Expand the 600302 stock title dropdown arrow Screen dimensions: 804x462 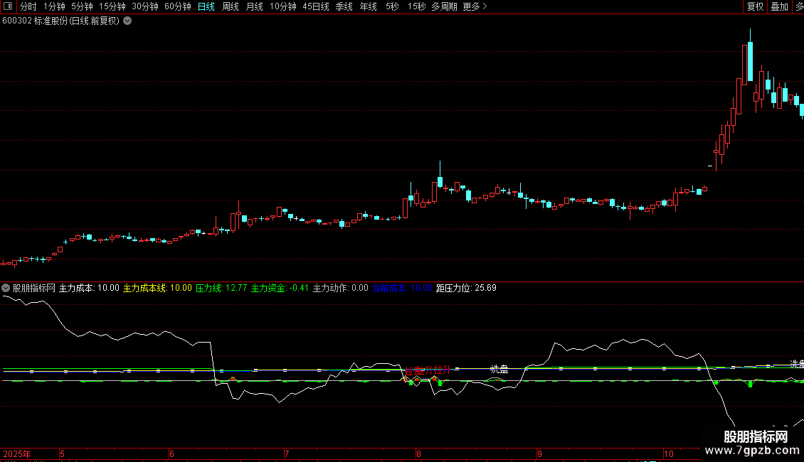point(127,21)
